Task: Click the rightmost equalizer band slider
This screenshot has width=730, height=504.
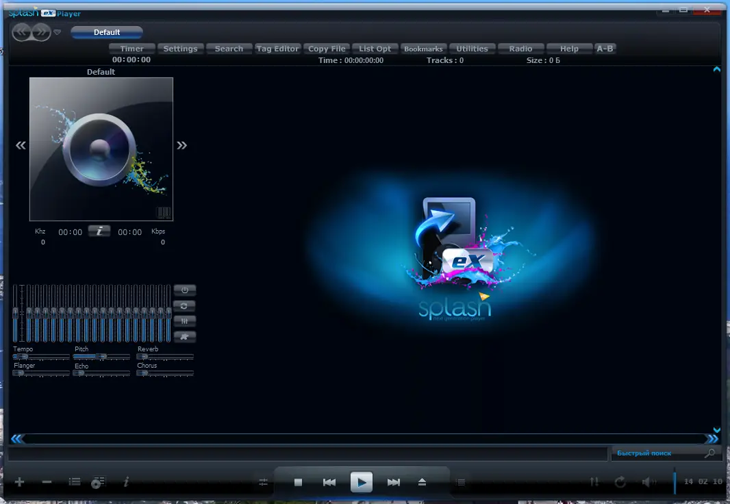Action: pyautogui.click(x=168, y=313)
